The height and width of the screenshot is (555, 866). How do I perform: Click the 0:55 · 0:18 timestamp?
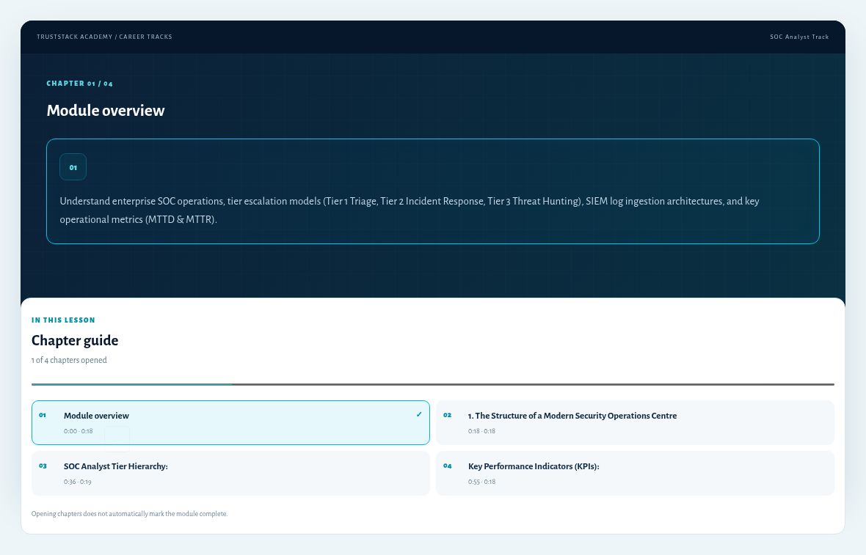(x=481, y=482)
